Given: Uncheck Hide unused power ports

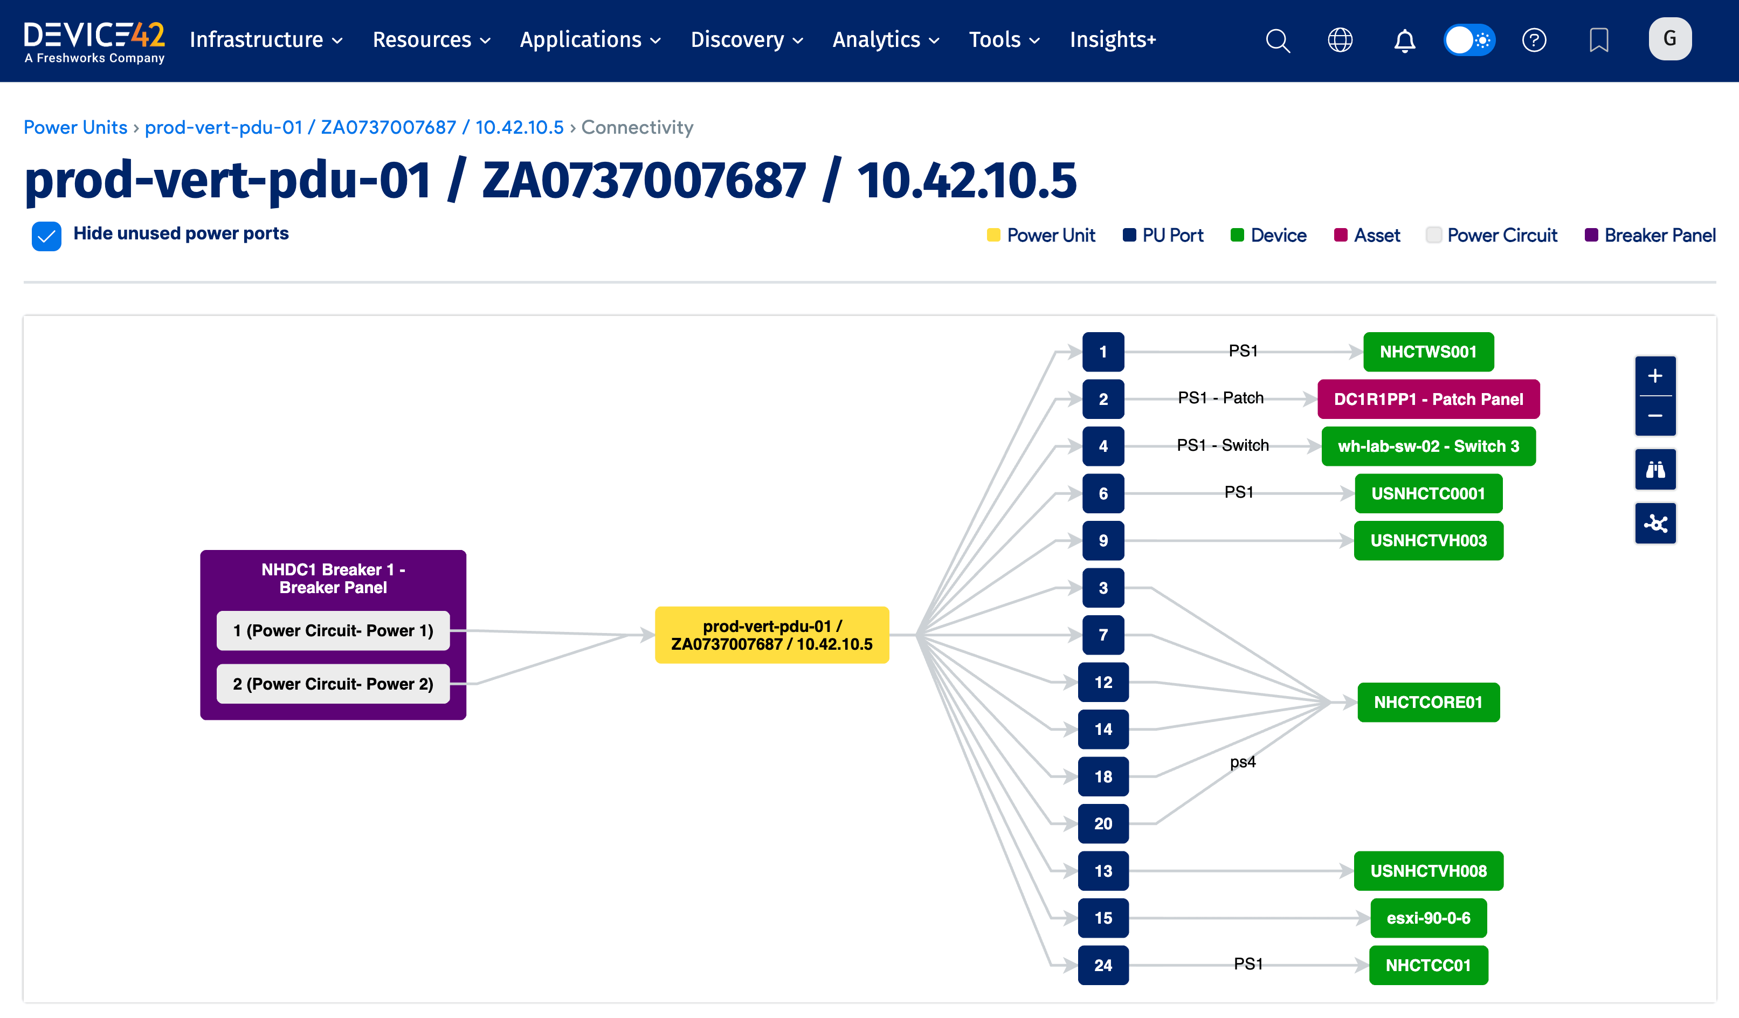Looking at the screenshot, I should coord(46,236).
